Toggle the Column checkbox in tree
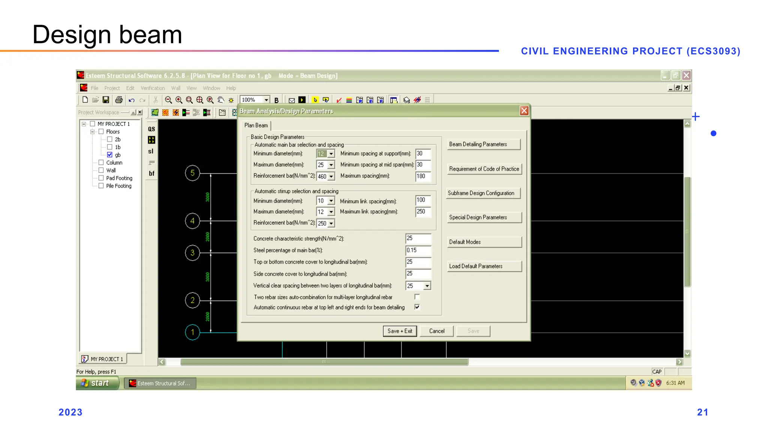768x432 pixels. coord(101,162)
